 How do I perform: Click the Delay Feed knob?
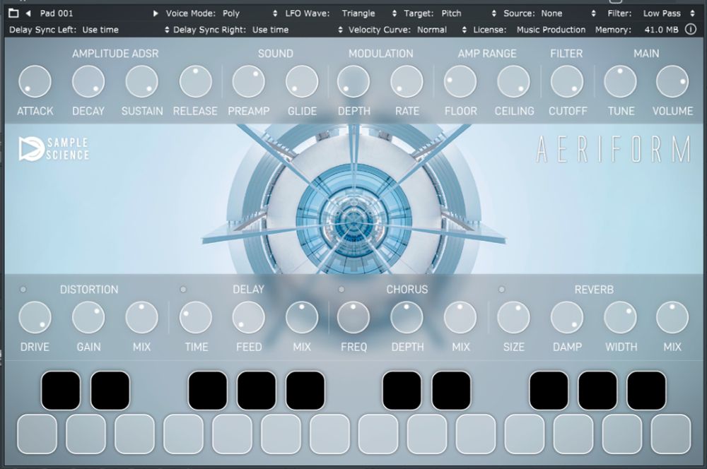click(x=248, y=318)
